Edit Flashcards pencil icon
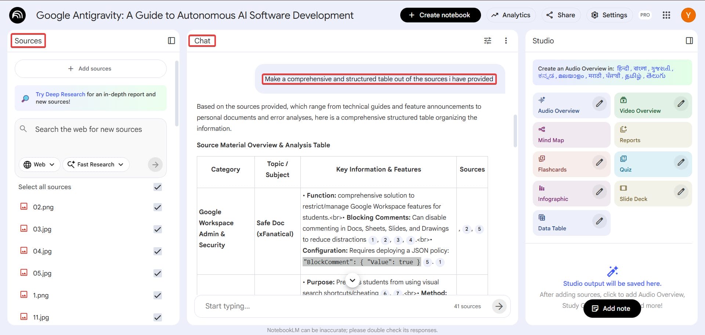 pyautogui.click(x=599, y=162)
